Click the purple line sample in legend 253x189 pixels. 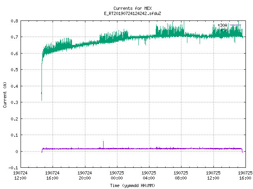(x=236, y=25)
